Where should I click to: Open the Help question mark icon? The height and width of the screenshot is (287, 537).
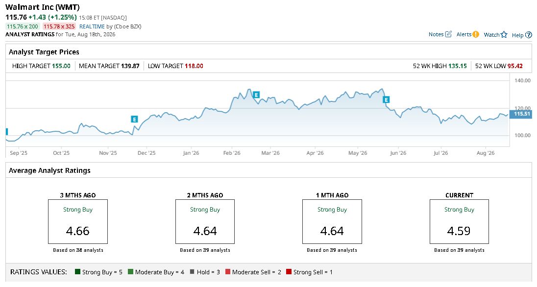click(x=529, y=35)
